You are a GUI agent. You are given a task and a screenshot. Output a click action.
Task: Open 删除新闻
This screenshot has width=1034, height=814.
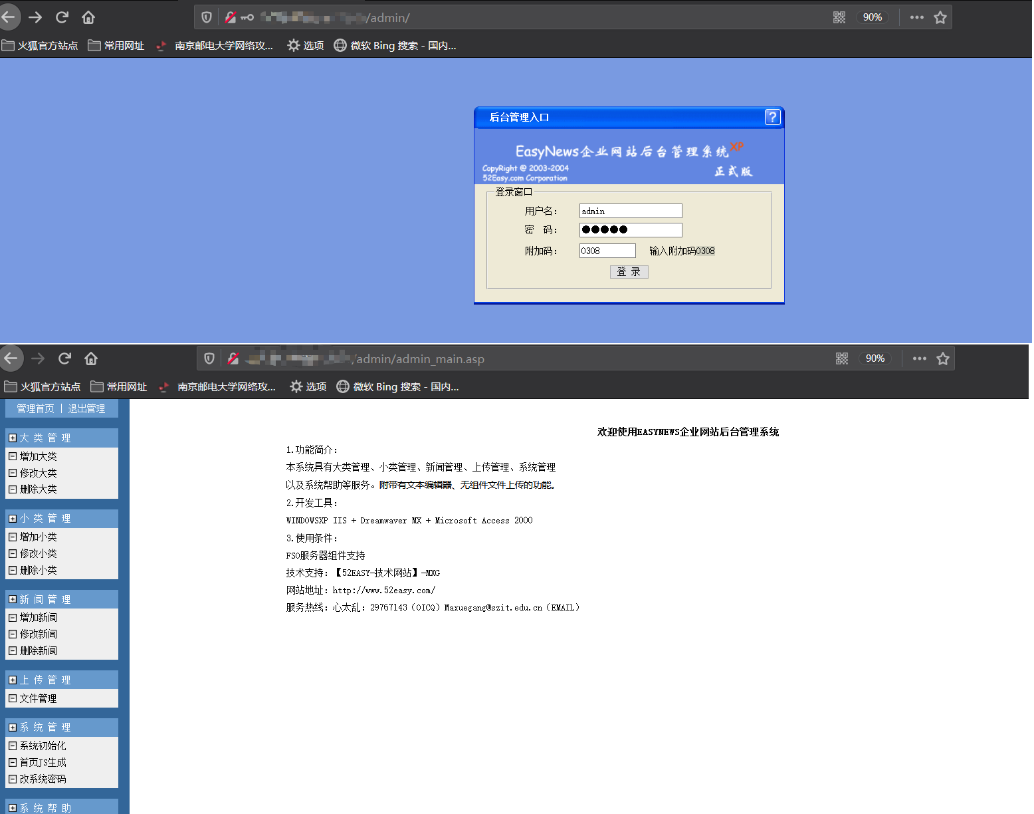pyautogui.click(x=39, y=650)
